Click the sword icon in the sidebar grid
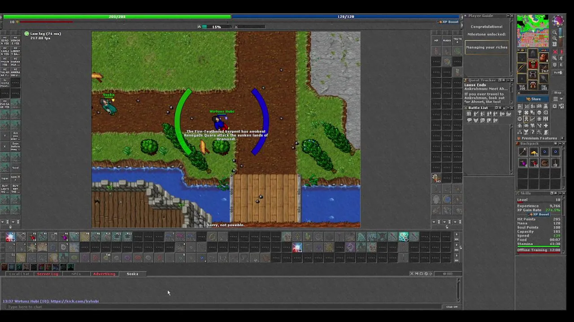The image size is (574, 322). (539, 125)
